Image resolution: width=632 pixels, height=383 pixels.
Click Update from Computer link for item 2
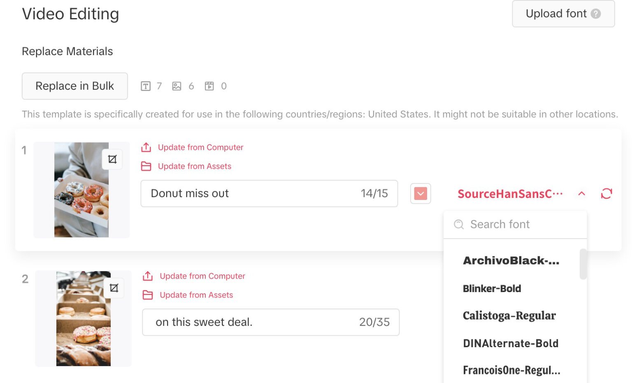click(x=202, y=276)
